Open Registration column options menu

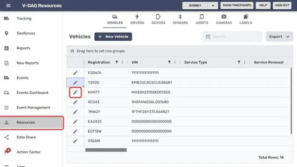(x=122, y=62)
